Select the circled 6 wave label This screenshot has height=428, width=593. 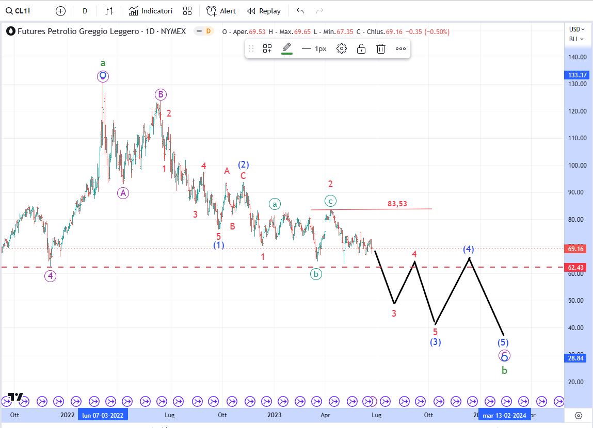tap(504, 355)
